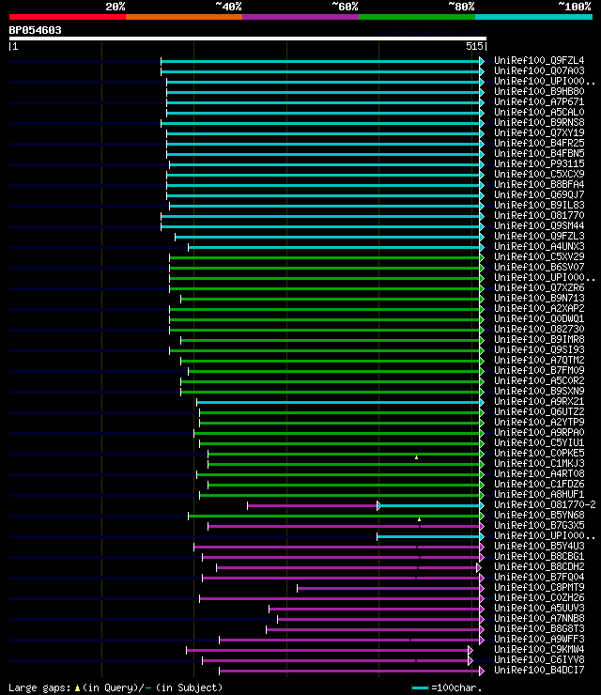The width and height of the screenshot is (601, 695).
Task: Select the UniRef100_B7G3X5 label
Action: pyautogui.click(x=539, y=526)
